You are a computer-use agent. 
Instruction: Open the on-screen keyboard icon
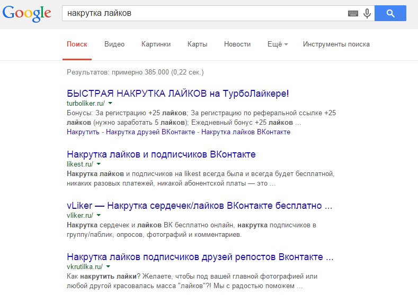353,14
